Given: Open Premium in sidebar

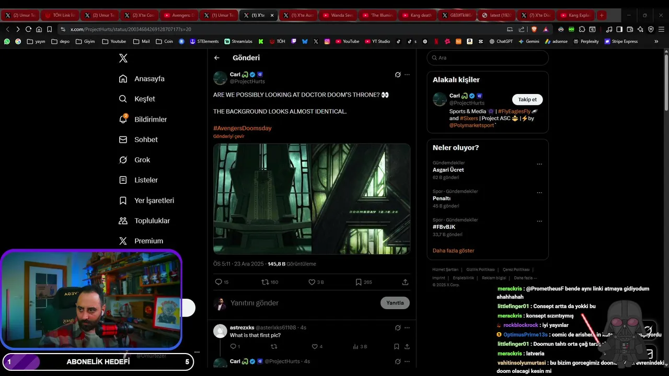Looking at the screenshot, I should coord(141,241).
